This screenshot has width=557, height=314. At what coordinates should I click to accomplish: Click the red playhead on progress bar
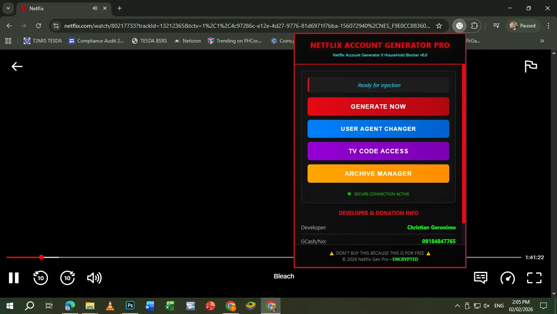(x=41, y=257)
